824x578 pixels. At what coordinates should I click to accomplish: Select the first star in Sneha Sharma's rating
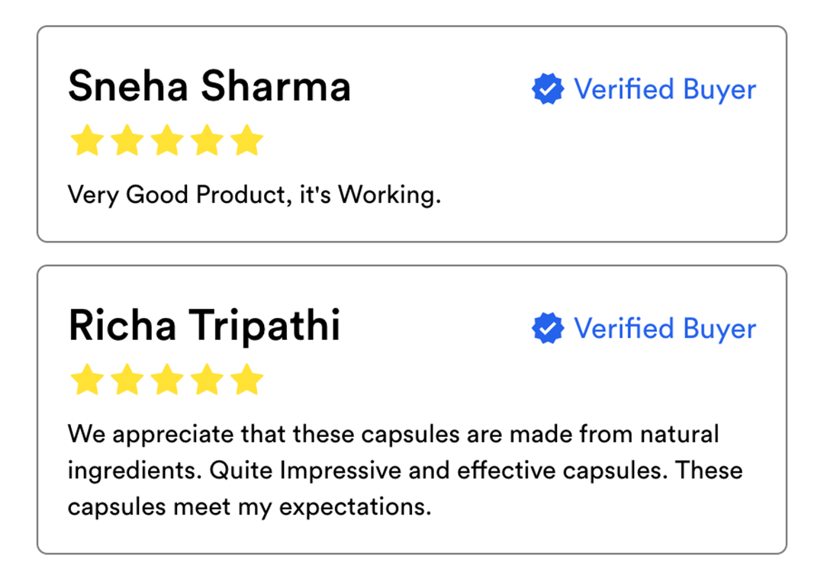point(87,141)
